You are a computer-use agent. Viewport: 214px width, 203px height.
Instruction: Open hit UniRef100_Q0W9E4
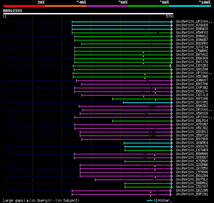[192, 143]
